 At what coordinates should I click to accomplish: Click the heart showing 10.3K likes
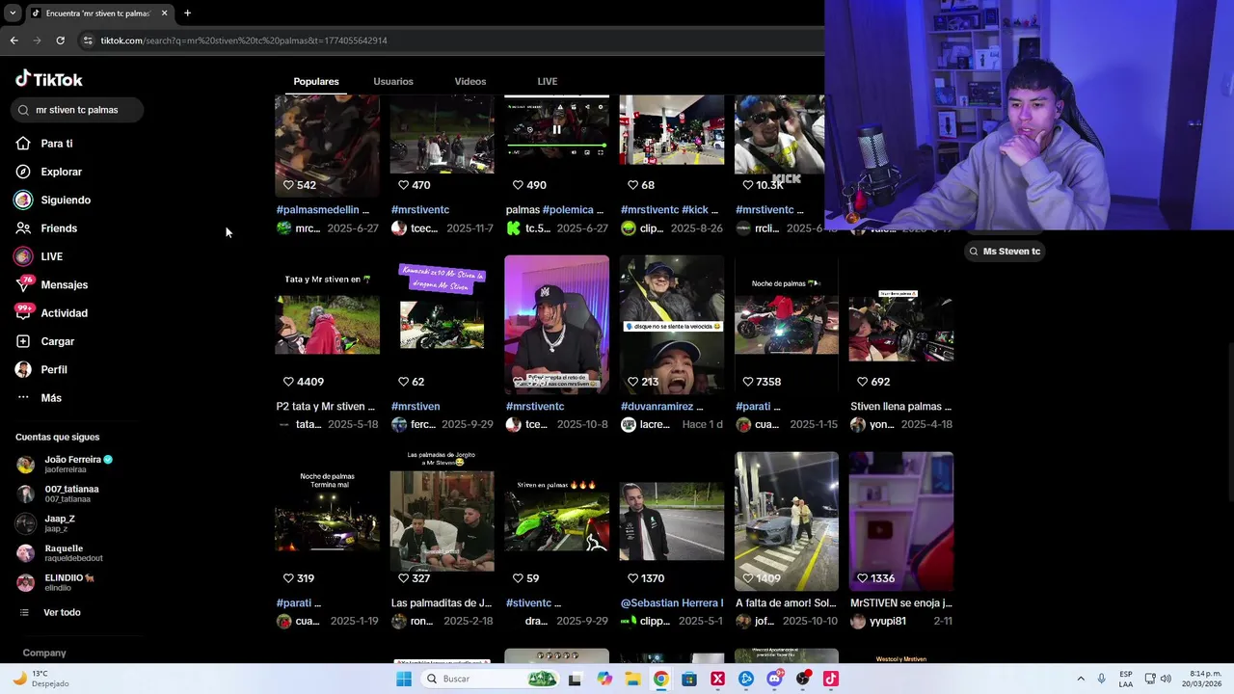747,185
